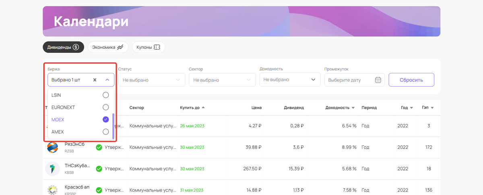The image size is (483, 195).
Task: Collapse the Биржа dropdown chevron
Action: [107, 80]
